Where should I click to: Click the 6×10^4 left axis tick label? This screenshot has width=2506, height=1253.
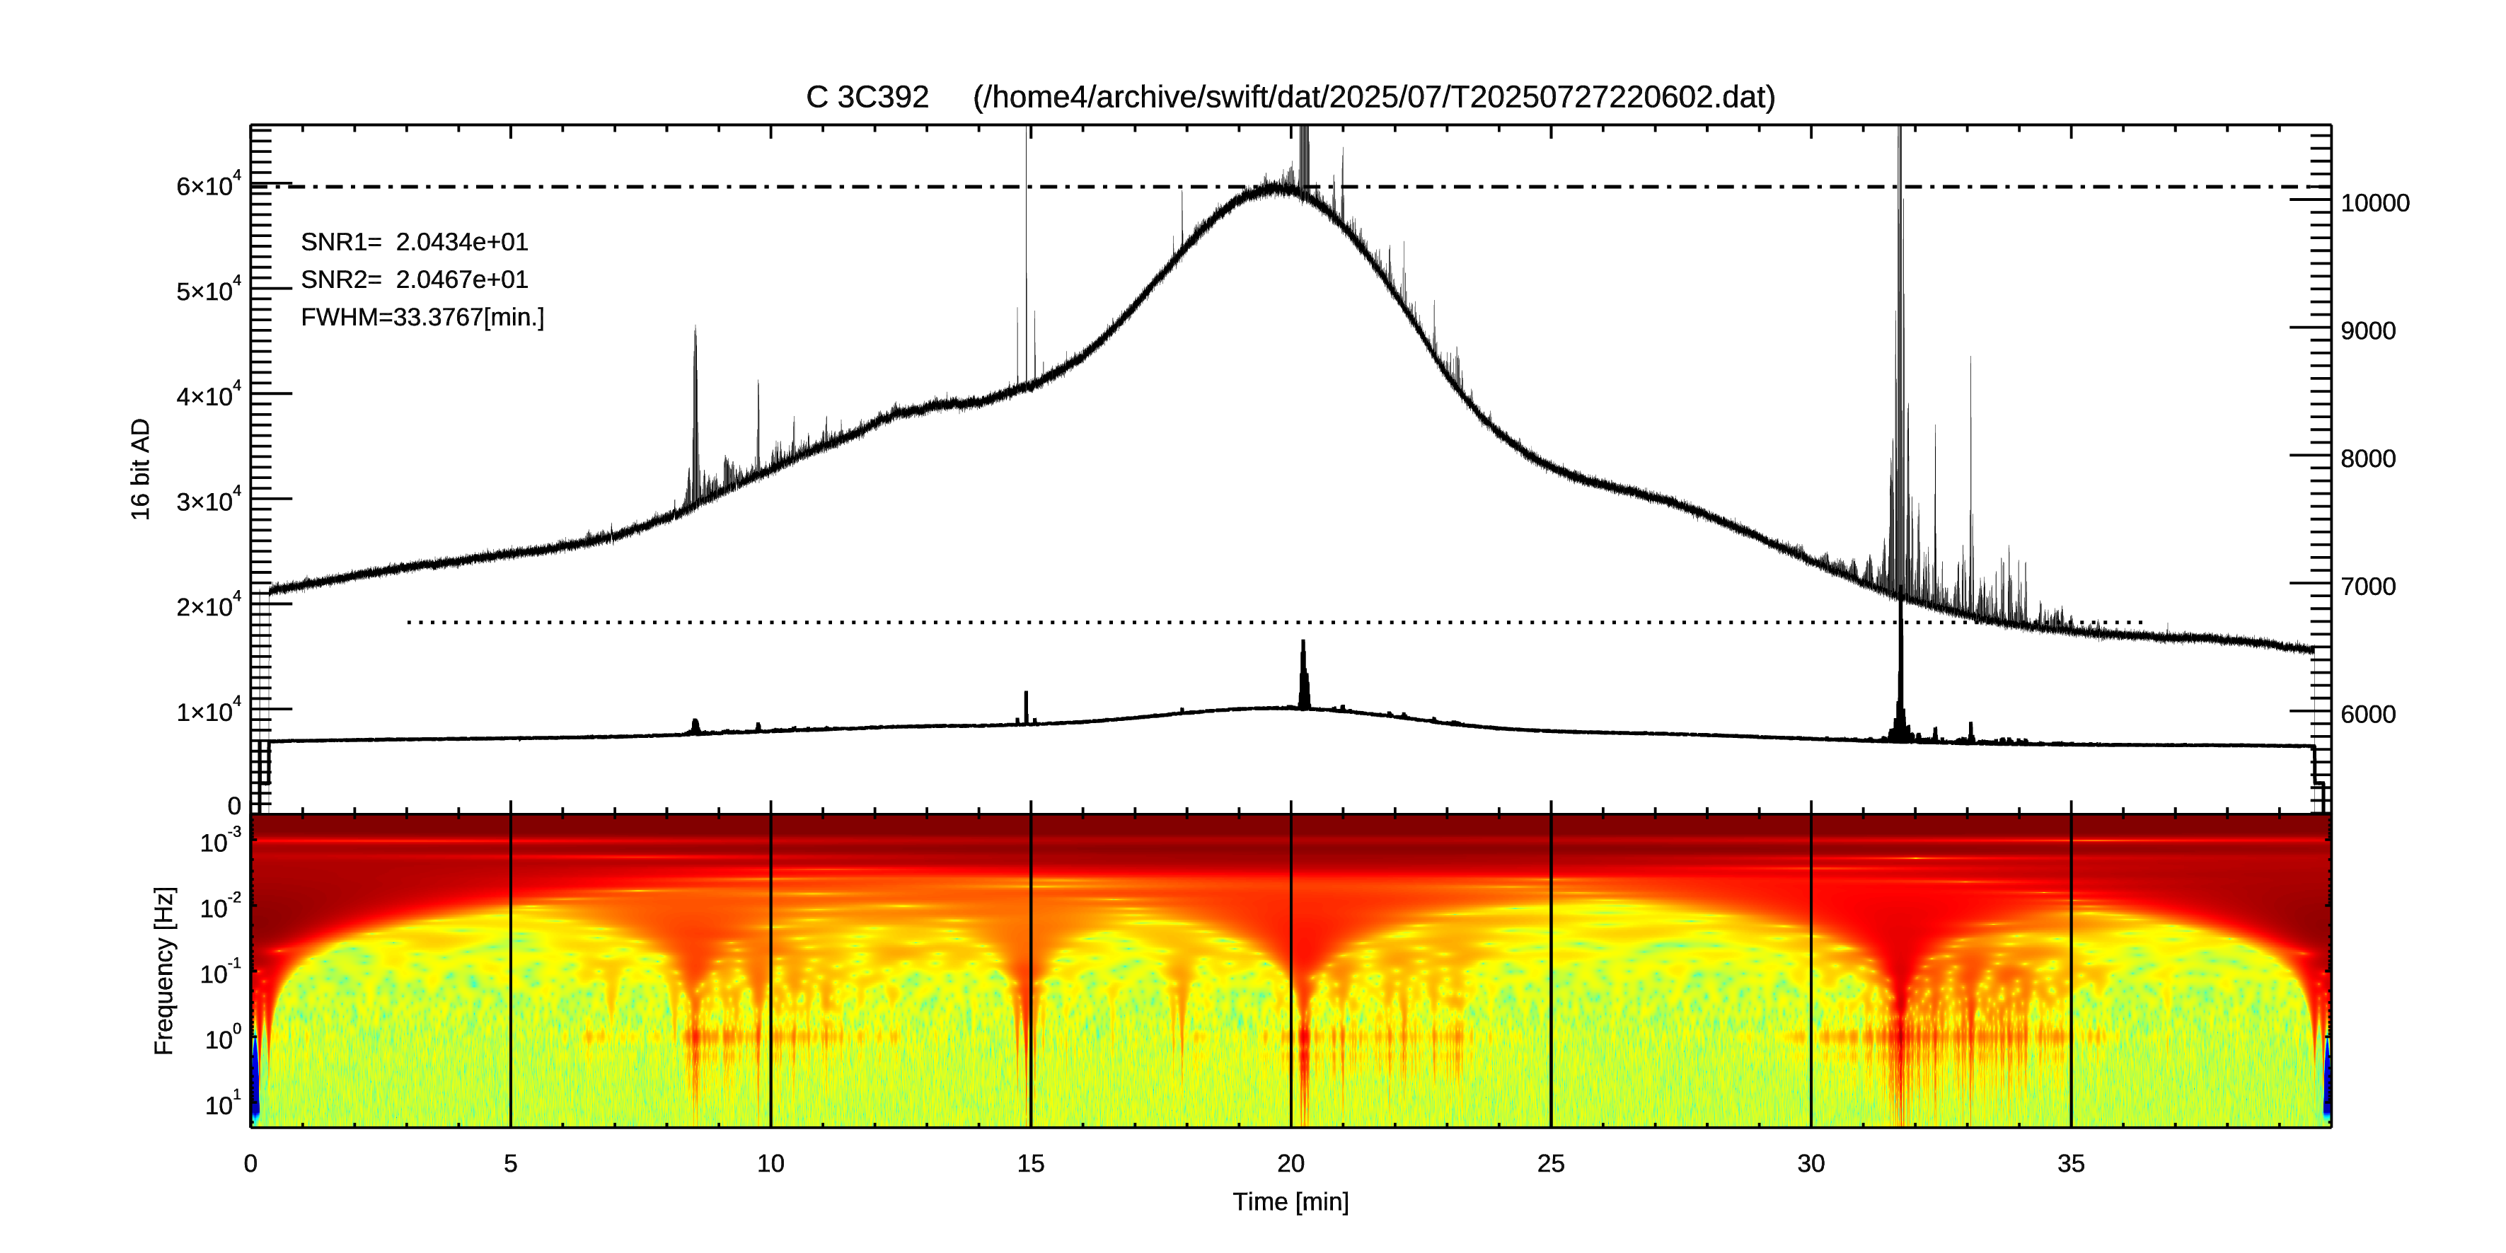(x=208, y=185)
